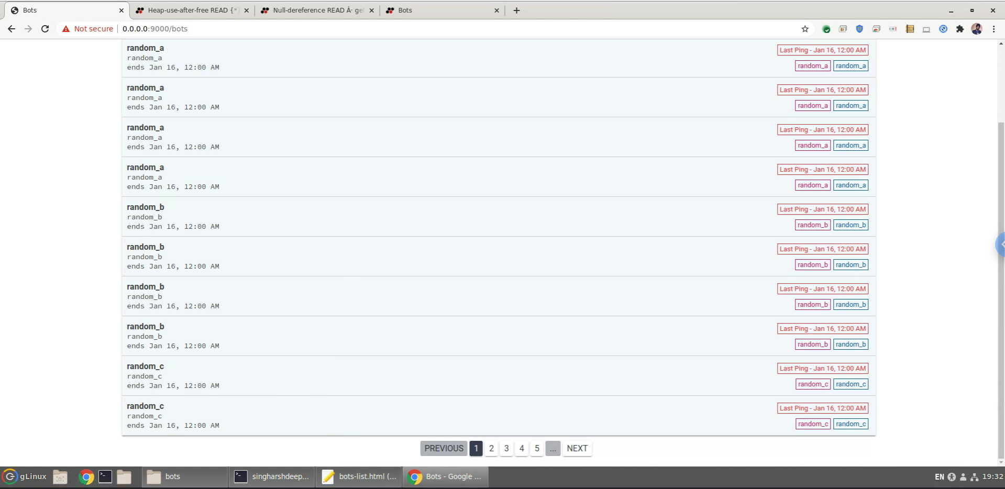Go to page 4 in pagination
The width and height of the screenshot is (1005, 489).
(x=522, y=448)
